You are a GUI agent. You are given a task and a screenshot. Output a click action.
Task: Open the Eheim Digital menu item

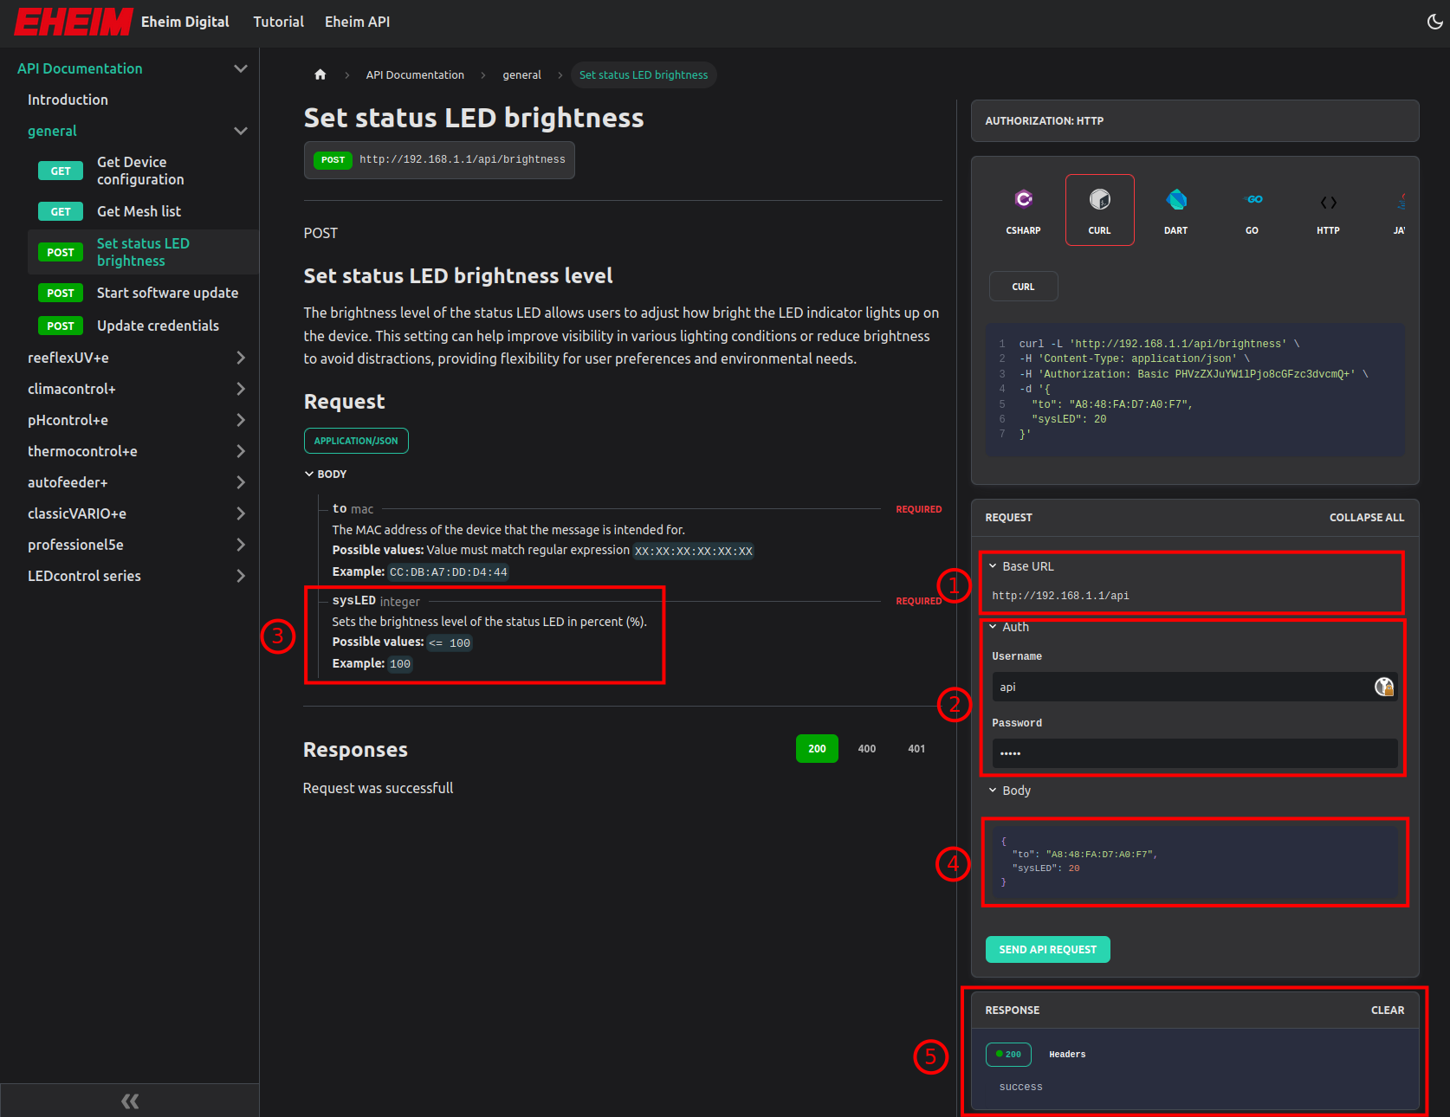(184, 22)
